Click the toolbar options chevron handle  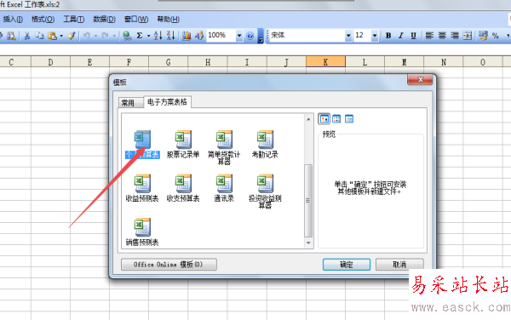click(261, 36)
